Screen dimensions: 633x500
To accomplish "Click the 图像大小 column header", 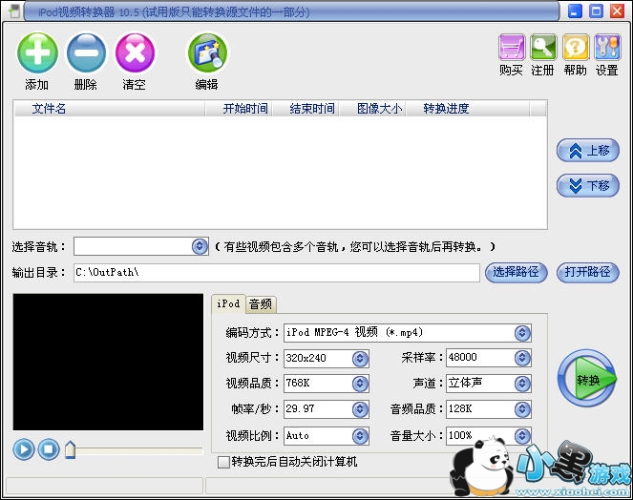I will point(372,109).
